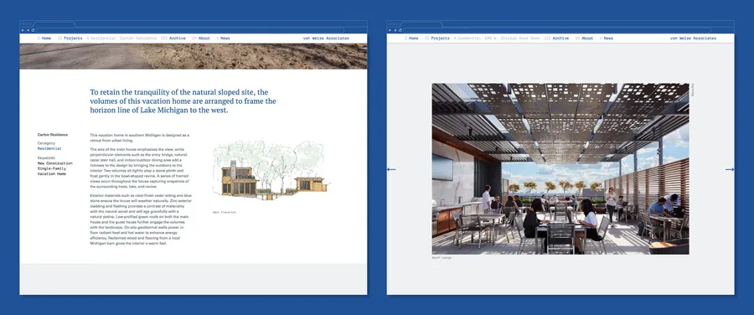Follow the Residential category link under Carton Residence

(x=49, y=148)
